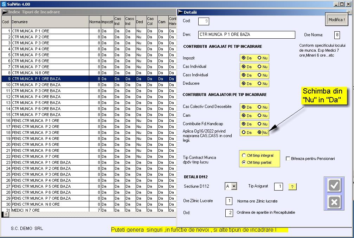Click the checkmark confirm button

[x=334, y=185]
